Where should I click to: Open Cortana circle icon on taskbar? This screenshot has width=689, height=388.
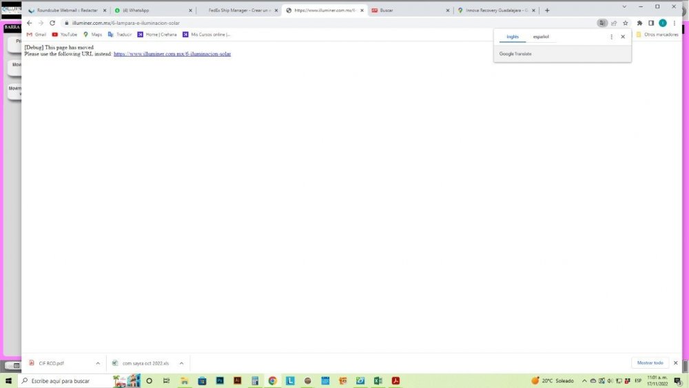149,381
